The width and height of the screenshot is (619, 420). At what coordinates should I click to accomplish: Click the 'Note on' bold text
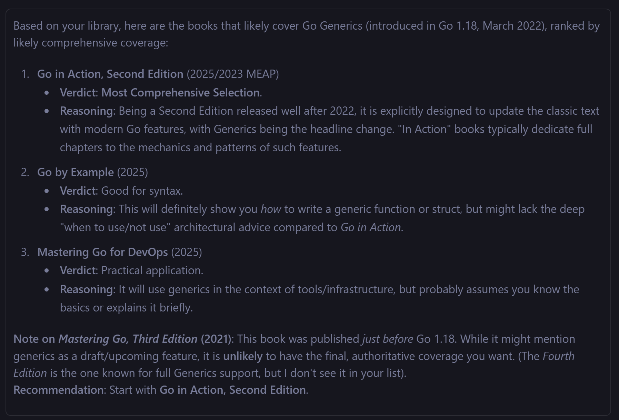(x=34, y=339)
